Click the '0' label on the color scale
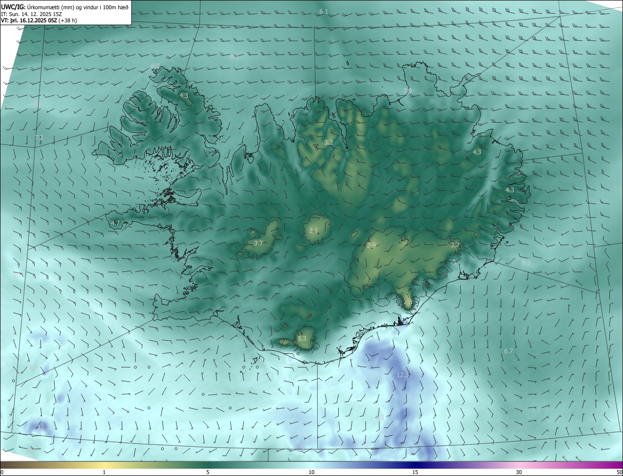This screenshot has width=623, height=476. [x=2, y=472]
